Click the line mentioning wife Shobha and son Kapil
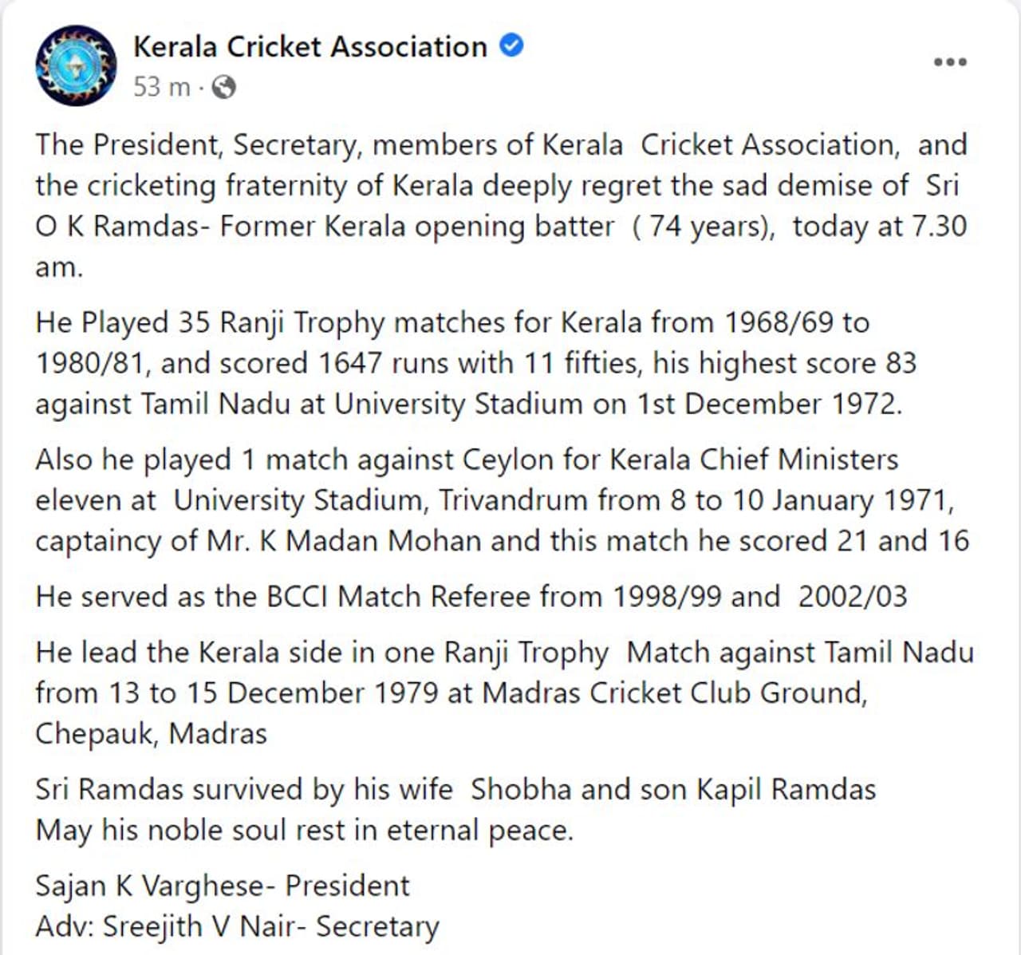 (455, 789)
